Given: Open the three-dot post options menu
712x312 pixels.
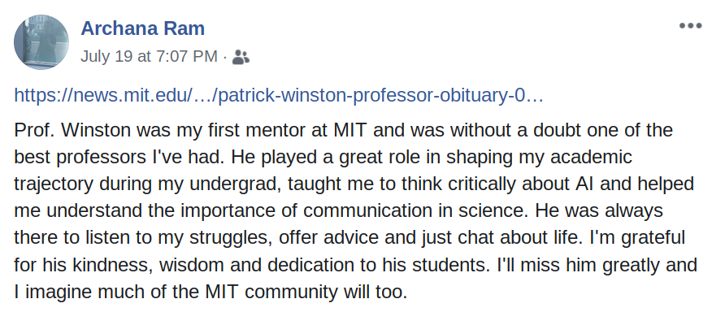Looking at the screenshot, I should tap(691, 26).
